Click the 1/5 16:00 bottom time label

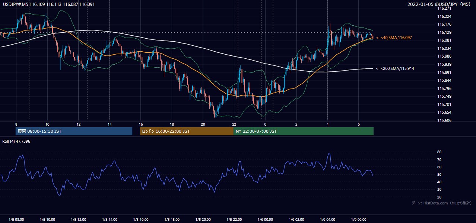click(141, 220)
